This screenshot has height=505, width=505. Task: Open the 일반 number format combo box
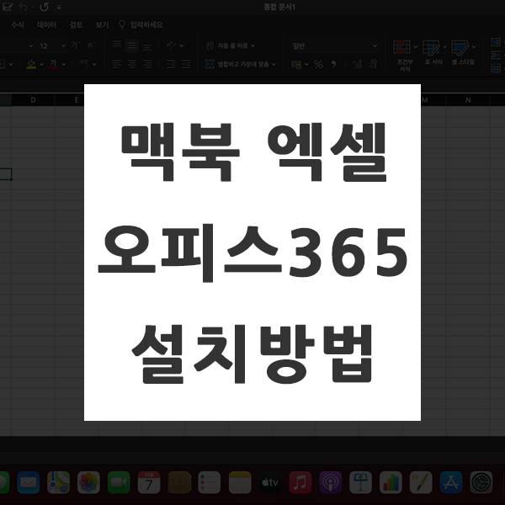point(334,46)
